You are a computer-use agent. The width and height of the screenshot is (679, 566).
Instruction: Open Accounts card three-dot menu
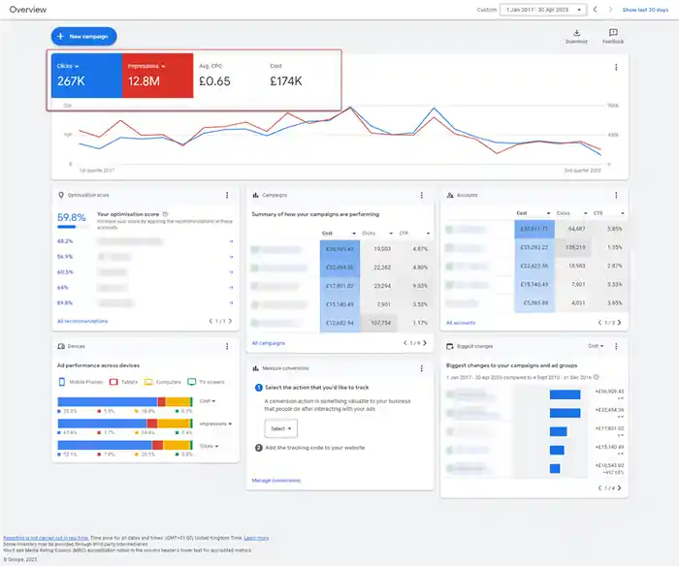(616, 195)
